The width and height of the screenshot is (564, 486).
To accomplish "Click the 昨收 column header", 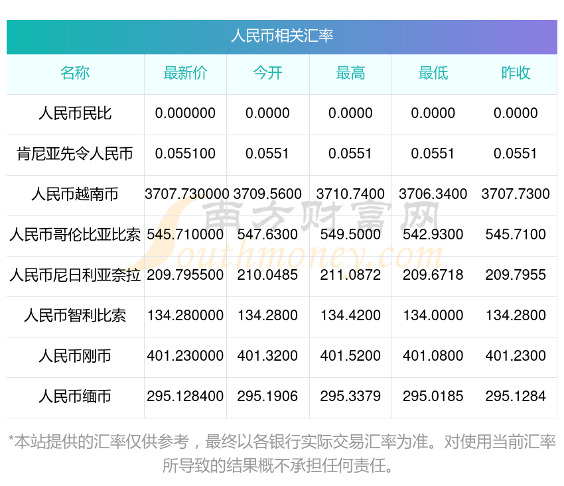I will click(x=516, y=73).
